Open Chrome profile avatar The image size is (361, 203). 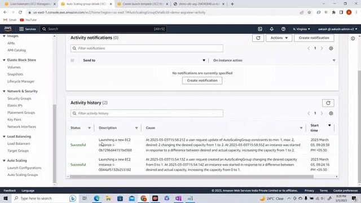coord(349,12)
